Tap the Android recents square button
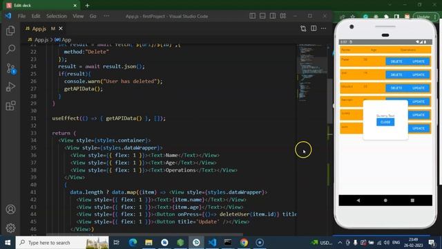Viewport: 442px width, 249px height. pyautogui.click(x=412, y=200)
